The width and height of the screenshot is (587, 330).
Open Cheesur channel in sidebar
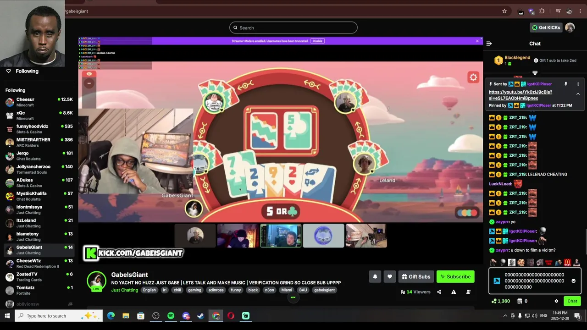[39, 102]
